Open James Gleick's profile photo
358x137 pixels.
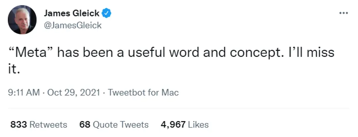pyautogui.click(x=22, y=20)
